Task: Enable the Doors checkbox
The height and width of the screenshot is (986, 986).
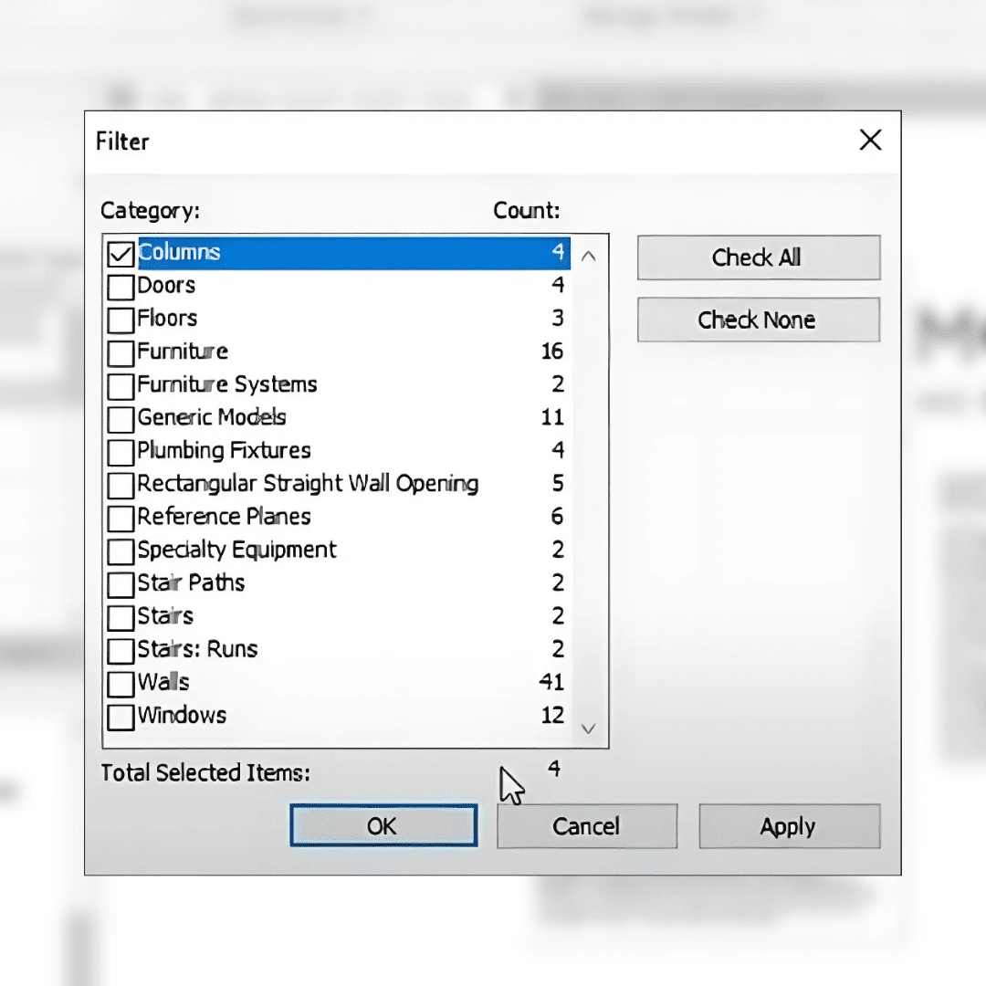Action: click(x=121, y=287)
